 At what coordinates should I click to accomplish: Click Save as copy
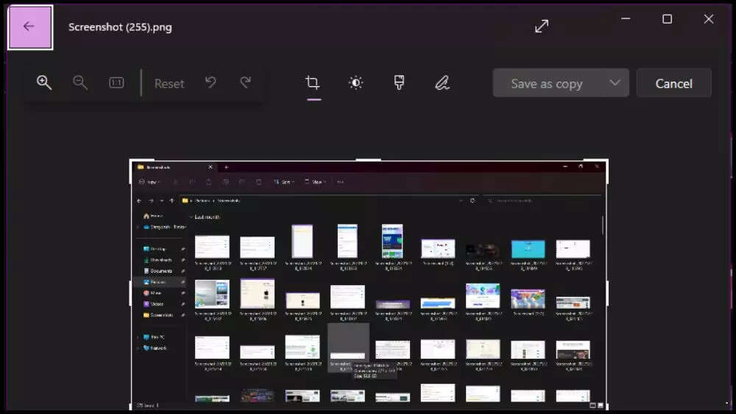pos(547,83)
